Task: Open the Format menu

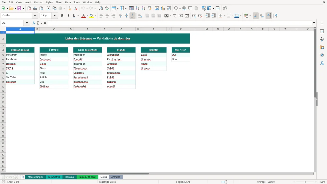Action: click(x=38, y=2)
